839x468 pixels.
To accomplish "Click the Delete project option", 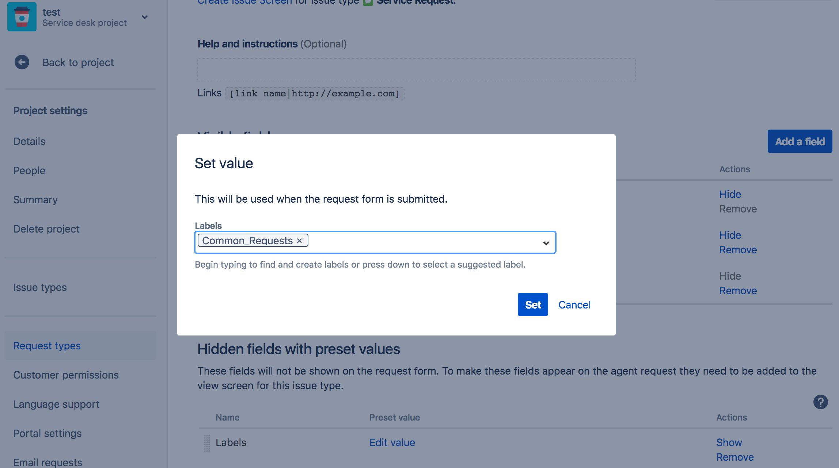I will coord(46,229).
